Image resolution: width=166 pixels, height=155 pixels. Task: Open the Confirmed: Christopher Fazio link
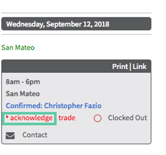point(54,106)
